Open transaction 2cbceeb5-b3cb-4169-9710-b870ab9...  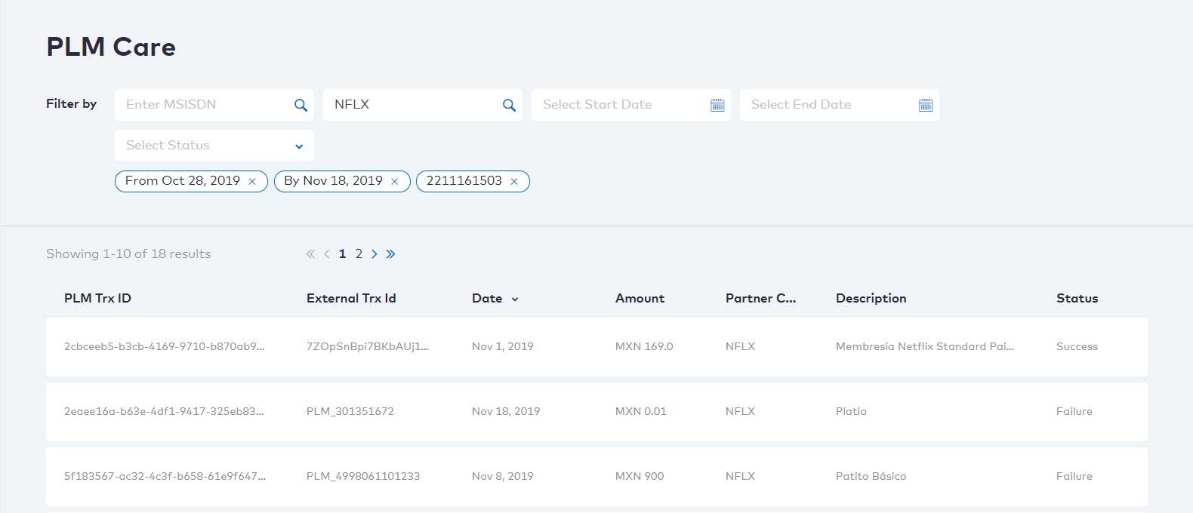point(164,347)
